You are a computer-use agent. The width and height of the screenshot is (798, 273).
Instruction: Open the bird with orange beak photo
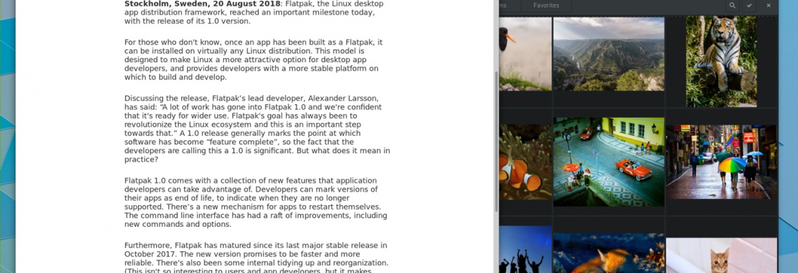(525, 54)
